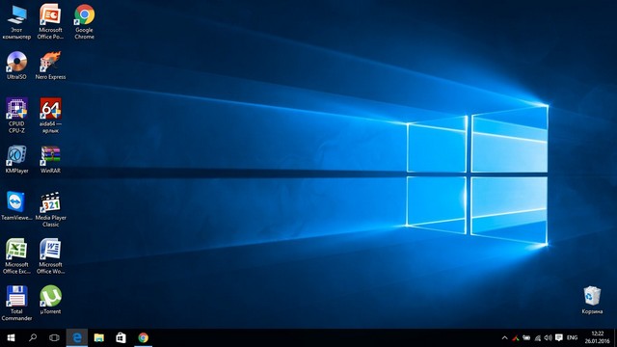
Task: Select the aida64 shortcut icon
Action: (x=50, y=116)
